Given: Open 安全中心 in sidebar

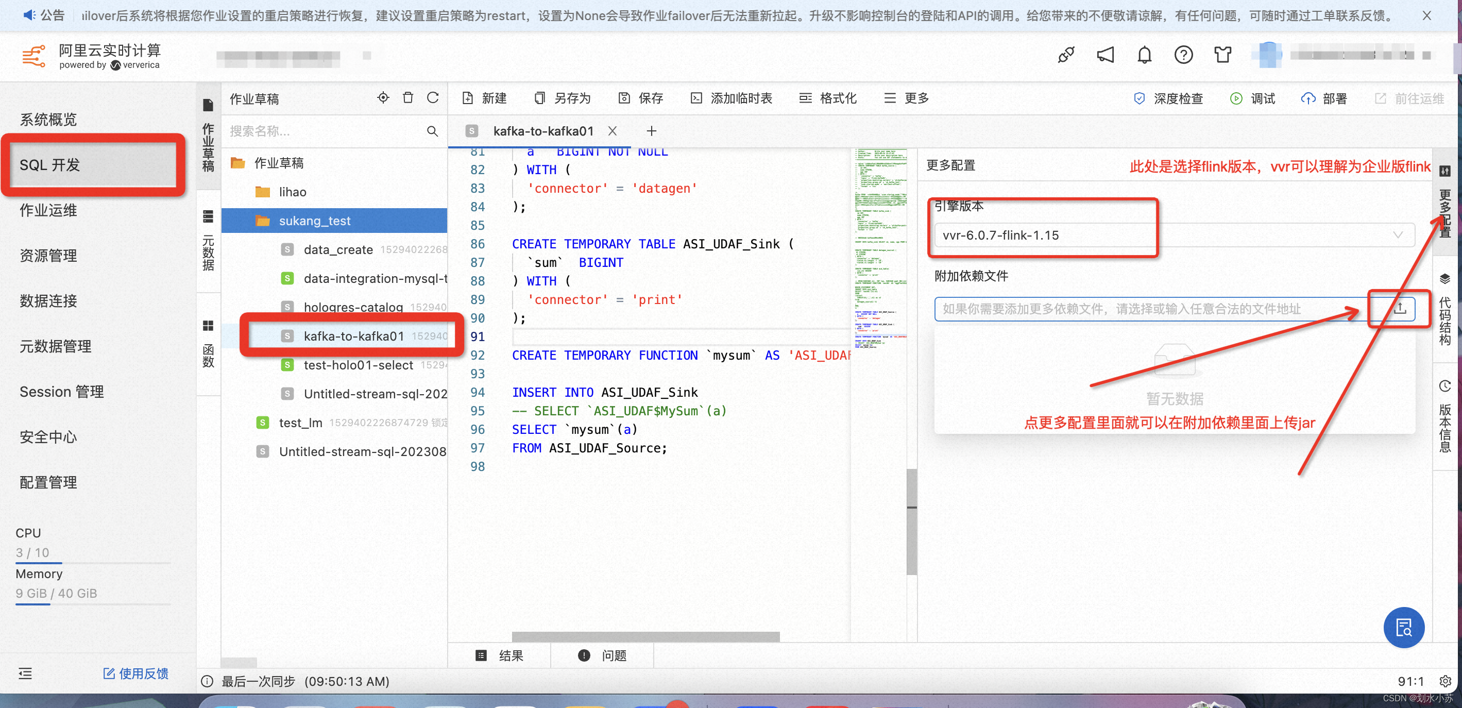Looking at the screenshot, I should tap(49, 437).
